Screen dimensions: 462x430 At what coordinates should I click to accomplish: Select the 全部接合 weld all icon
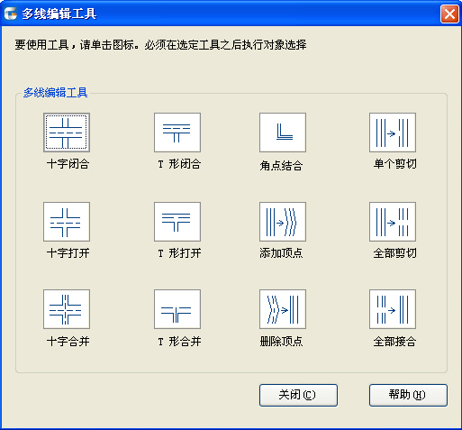393,309
